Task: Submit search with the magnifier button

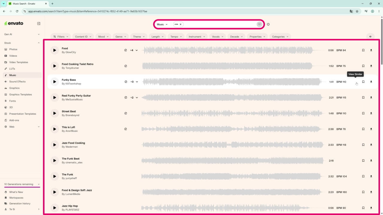Action: 259,24
